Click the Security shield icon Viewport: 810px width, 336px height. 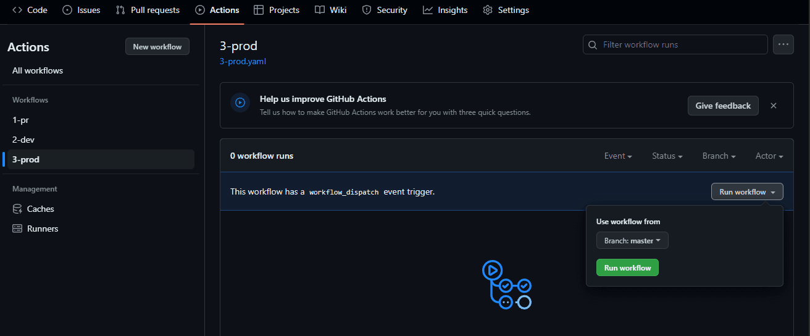click(367, 10)
